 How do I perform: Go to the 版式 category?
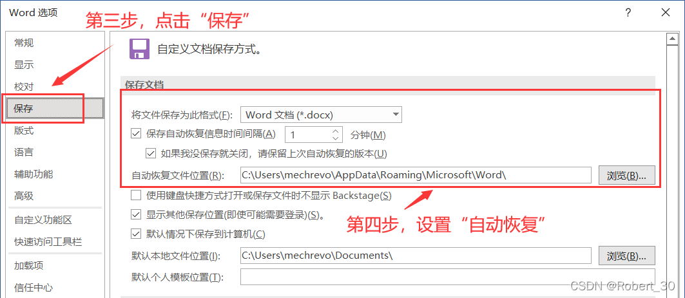[24, 131]
